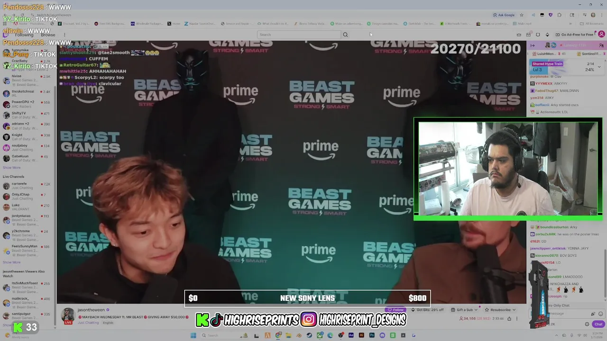Image resolution: width=607 pixels, height=341 pixels.
Task: Select FeelsSunnyMan channel in sidebar
Action: pyautogui.click(x=28, y=251)
